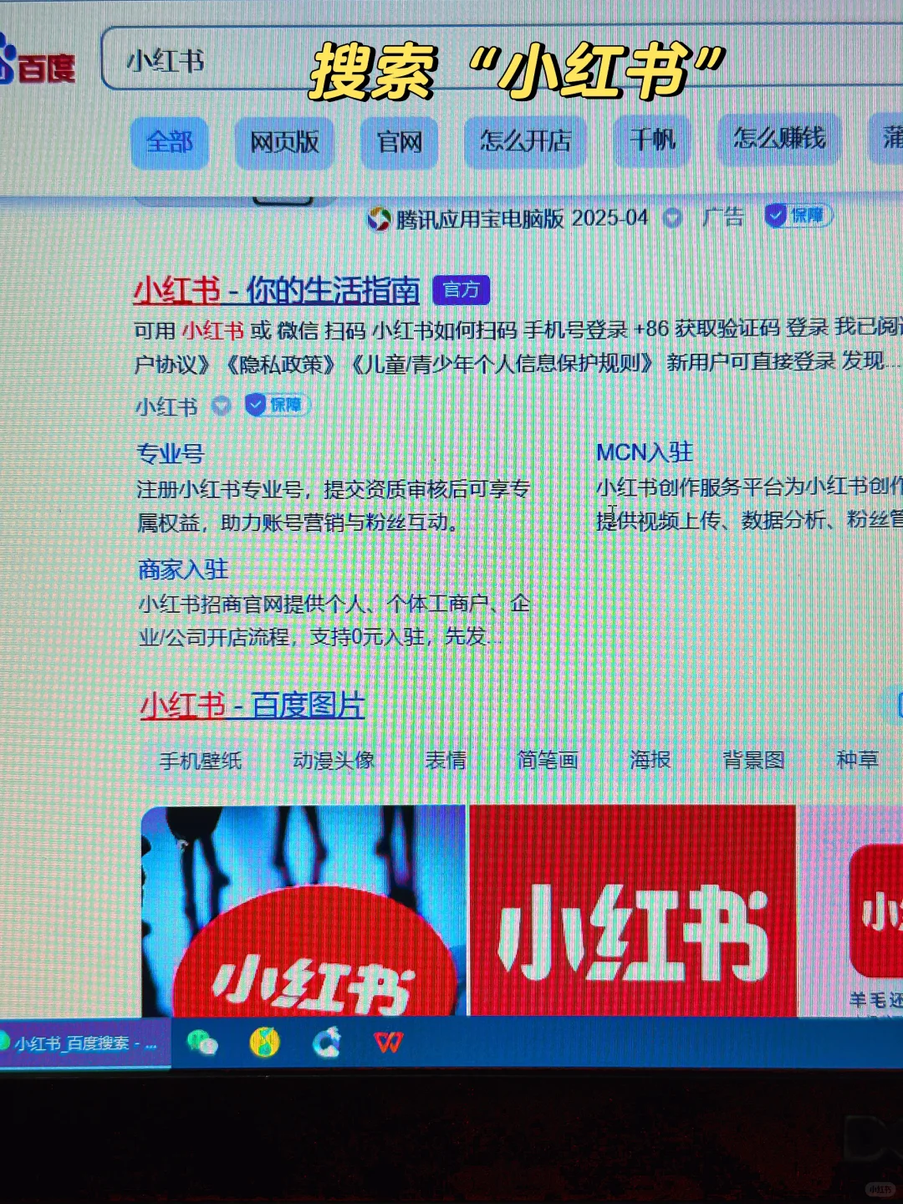Click 小红书招商官网提供个人 description text

(x=334, y=620)
